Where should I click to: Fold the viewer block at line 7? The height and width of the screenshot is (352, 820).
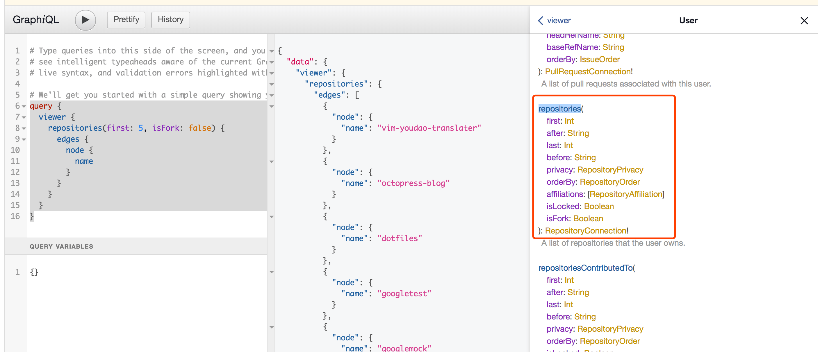[24, 117]
